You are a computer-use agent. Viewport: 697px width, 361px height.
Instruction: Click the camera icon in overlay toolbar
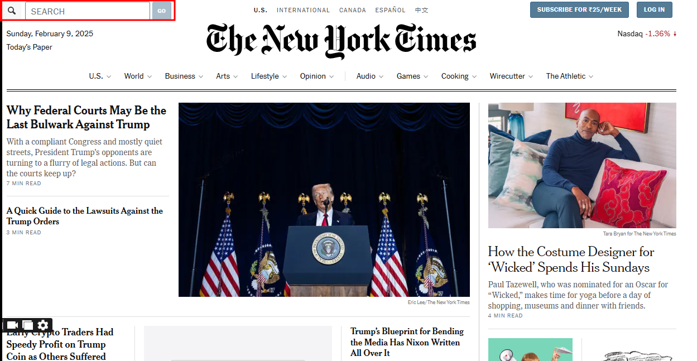[x=12, y=325]
